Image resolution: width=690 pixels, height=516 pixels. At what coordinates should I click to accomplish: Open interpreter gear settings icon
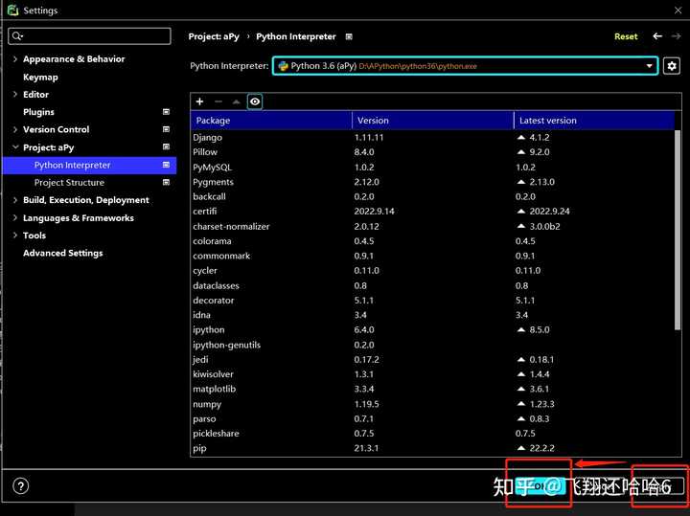tap(672, 66)
